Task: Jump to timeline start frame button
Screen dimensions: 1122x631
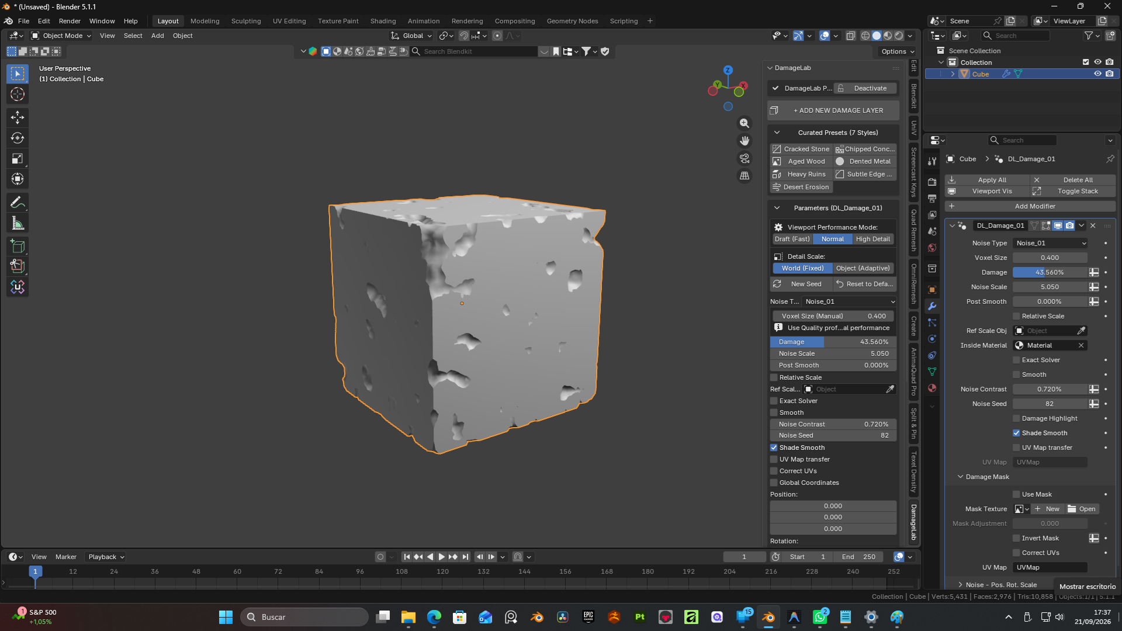Action: (x=407, y=557)
